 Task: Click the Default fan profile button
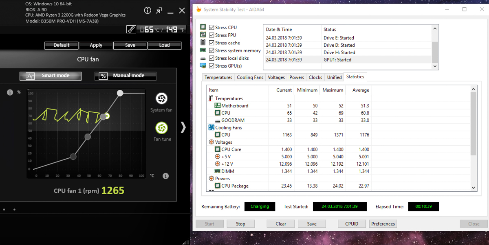(x=62, y=45)
